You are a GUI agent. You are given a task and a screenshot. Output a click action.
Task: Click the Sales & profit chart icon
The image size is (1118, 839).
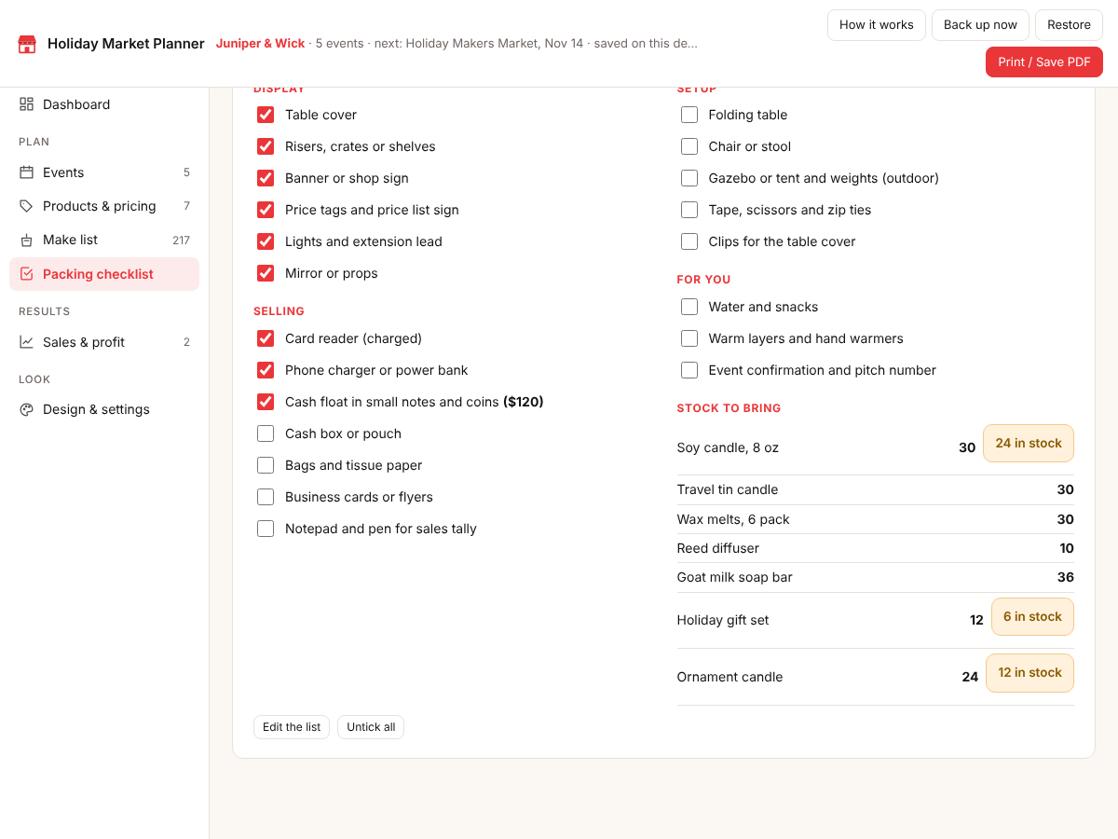coord(26,342)
